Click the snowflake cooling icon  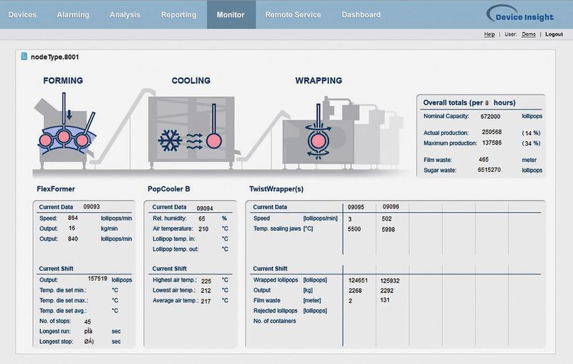pos(170,140)
